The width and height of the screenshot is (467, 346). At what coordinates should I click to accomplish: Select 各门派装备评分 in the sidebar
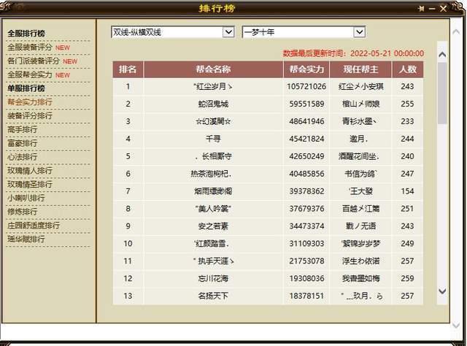pos(34,61)
